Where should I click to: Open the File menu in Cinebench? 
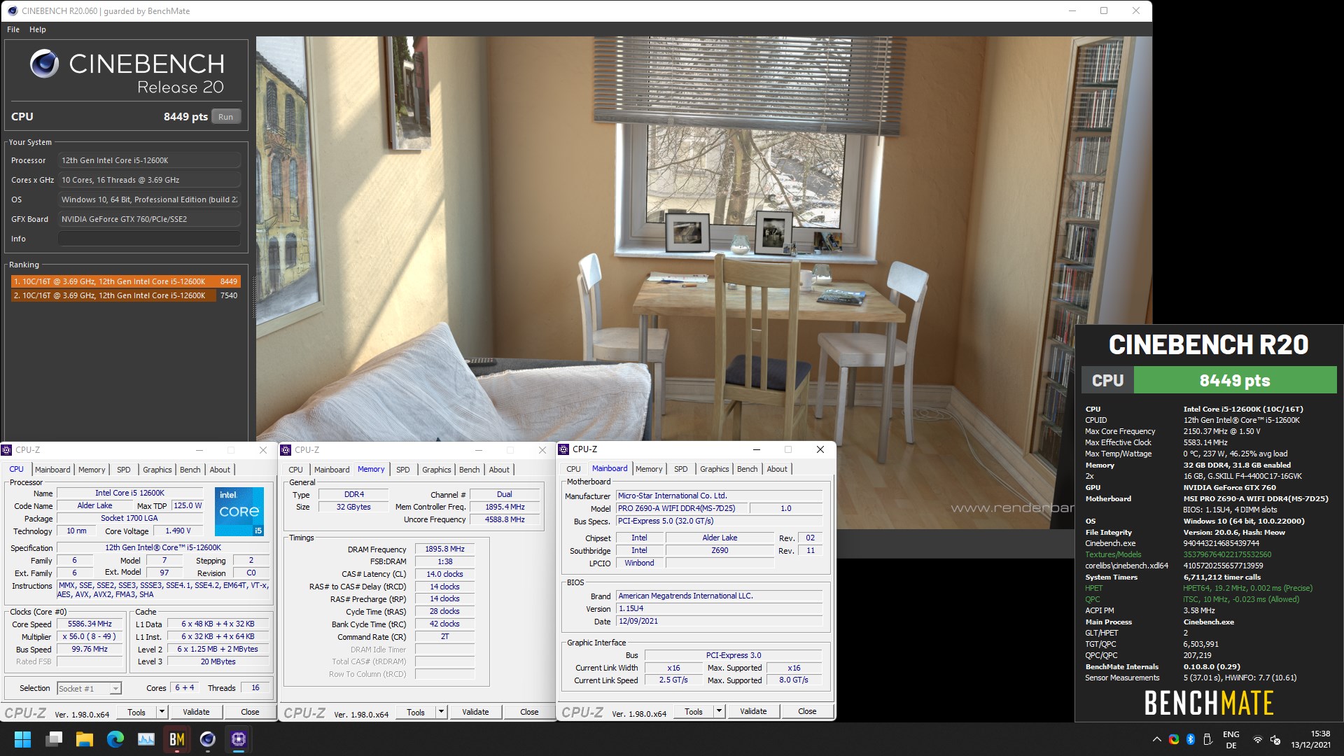coord(13,29)
